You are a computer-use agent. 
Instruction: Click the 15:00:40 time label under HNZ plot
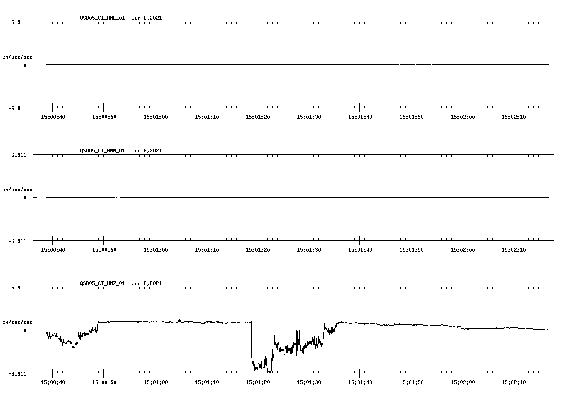pos(53,382)
